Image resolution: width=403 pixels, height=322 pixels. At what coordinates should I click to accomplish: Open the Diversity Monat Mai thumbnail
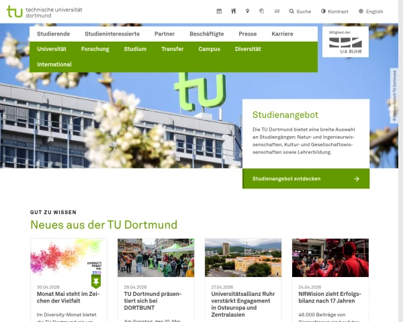point(69,258)
